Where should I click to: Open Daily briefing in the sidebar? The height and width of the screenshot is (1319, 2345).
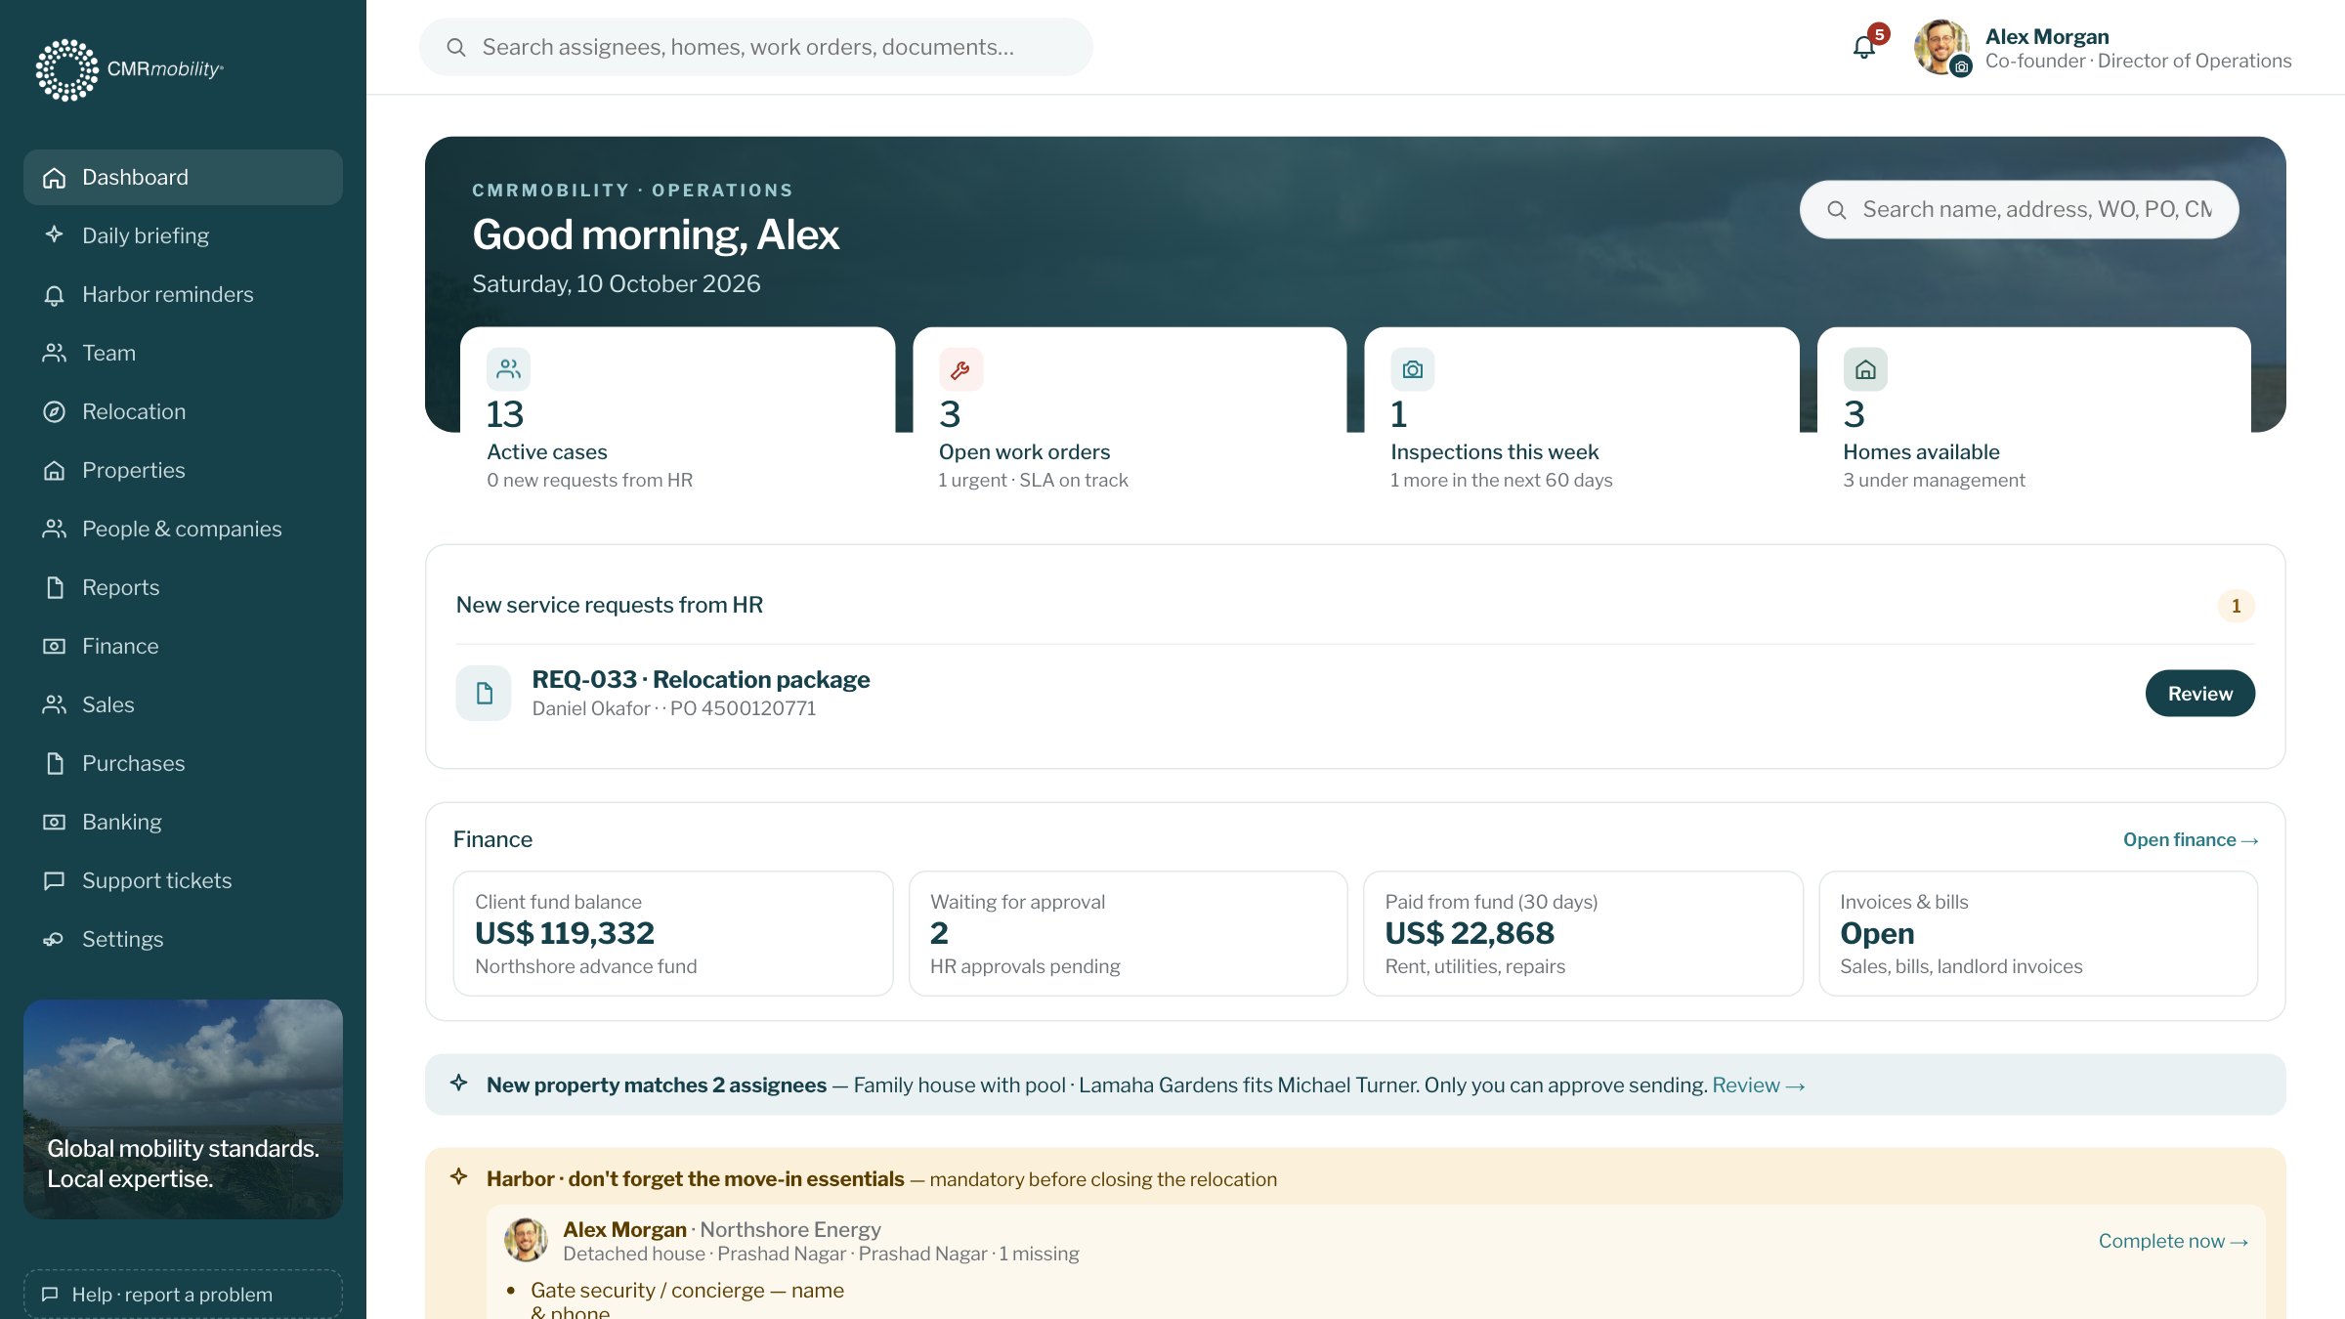coord(183,235)
